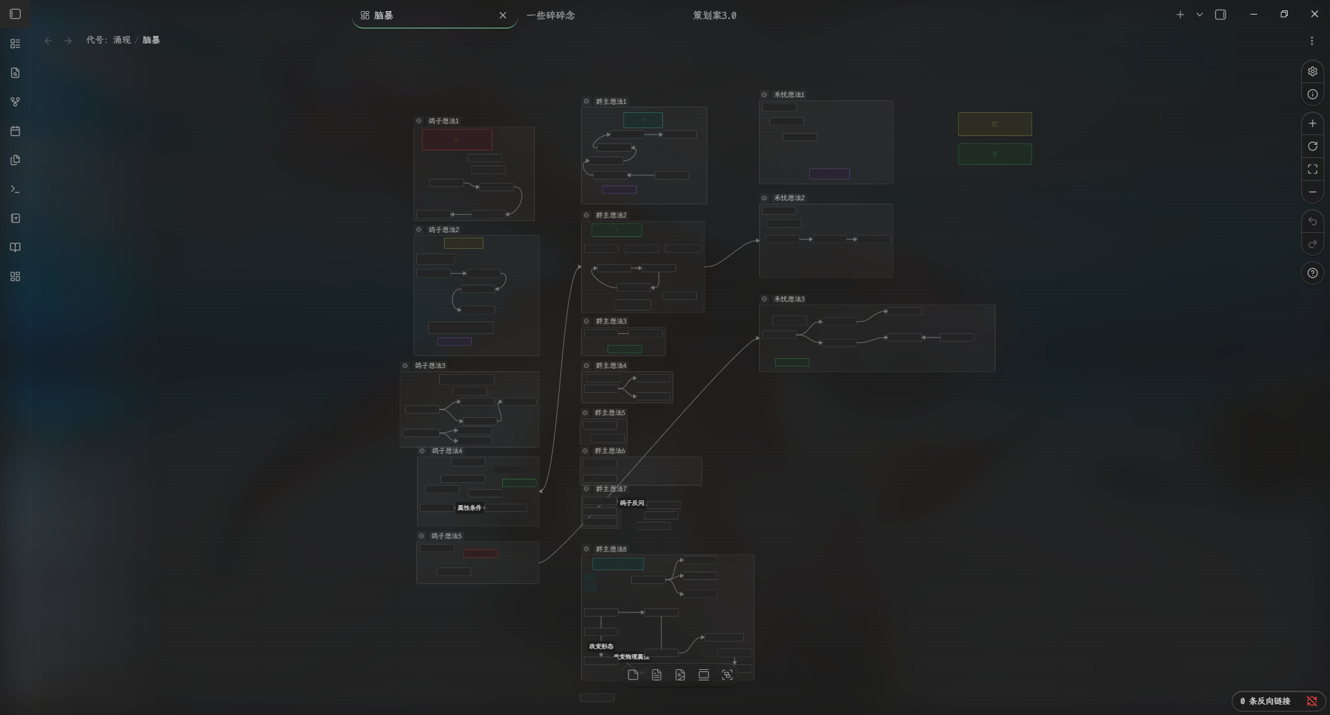Viewport: 1330px width, 715px height.
Task: Open canvas help question-mark icon
Action: click(1312, 273)
